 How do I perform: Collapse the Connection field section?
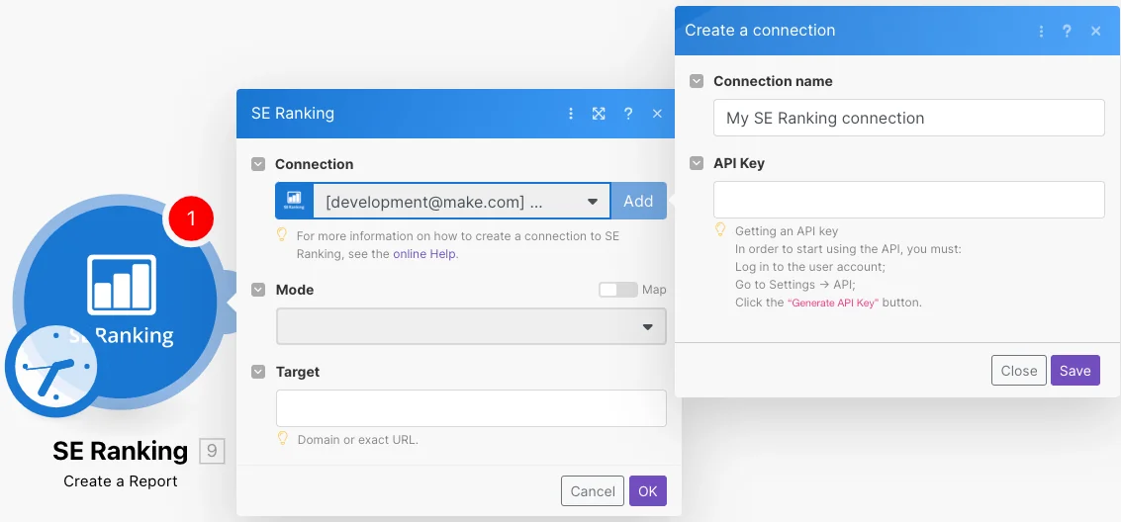point(258,164)
